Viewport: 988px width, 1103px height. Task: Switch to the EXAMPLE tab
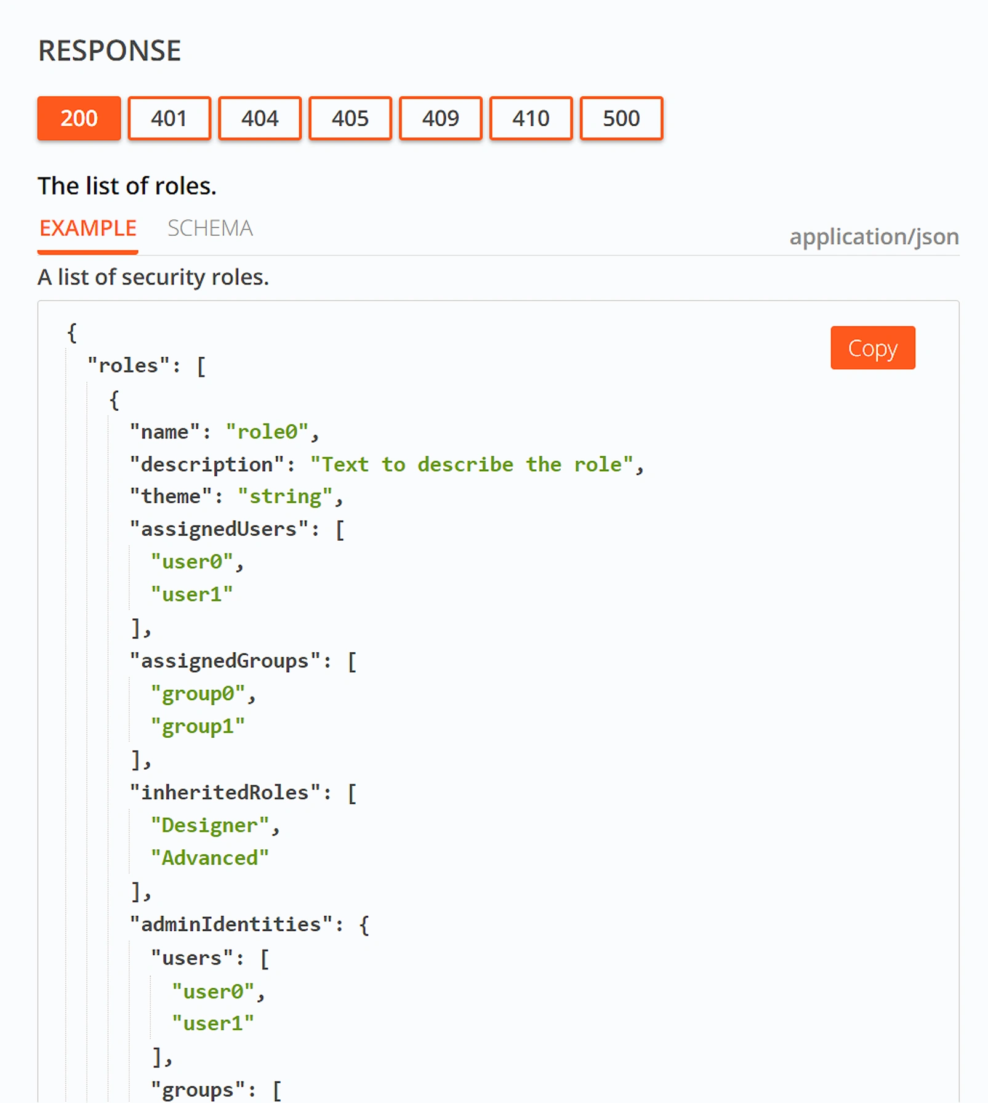coord(87,228)
